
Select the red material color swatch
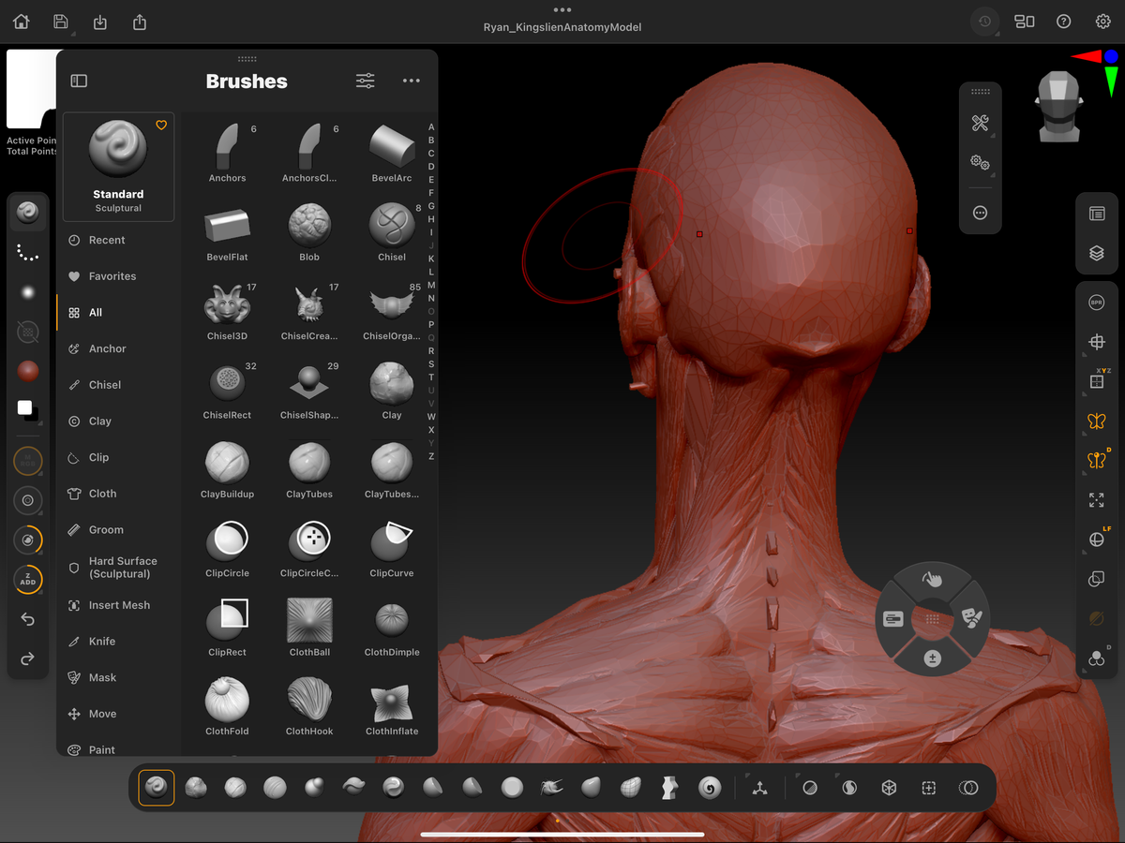[27, 371]
